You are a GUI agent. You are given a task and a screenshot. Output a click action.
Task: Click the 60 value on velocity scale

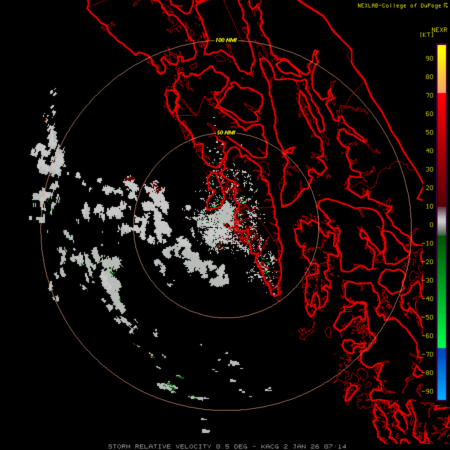(x=429, y=113)
